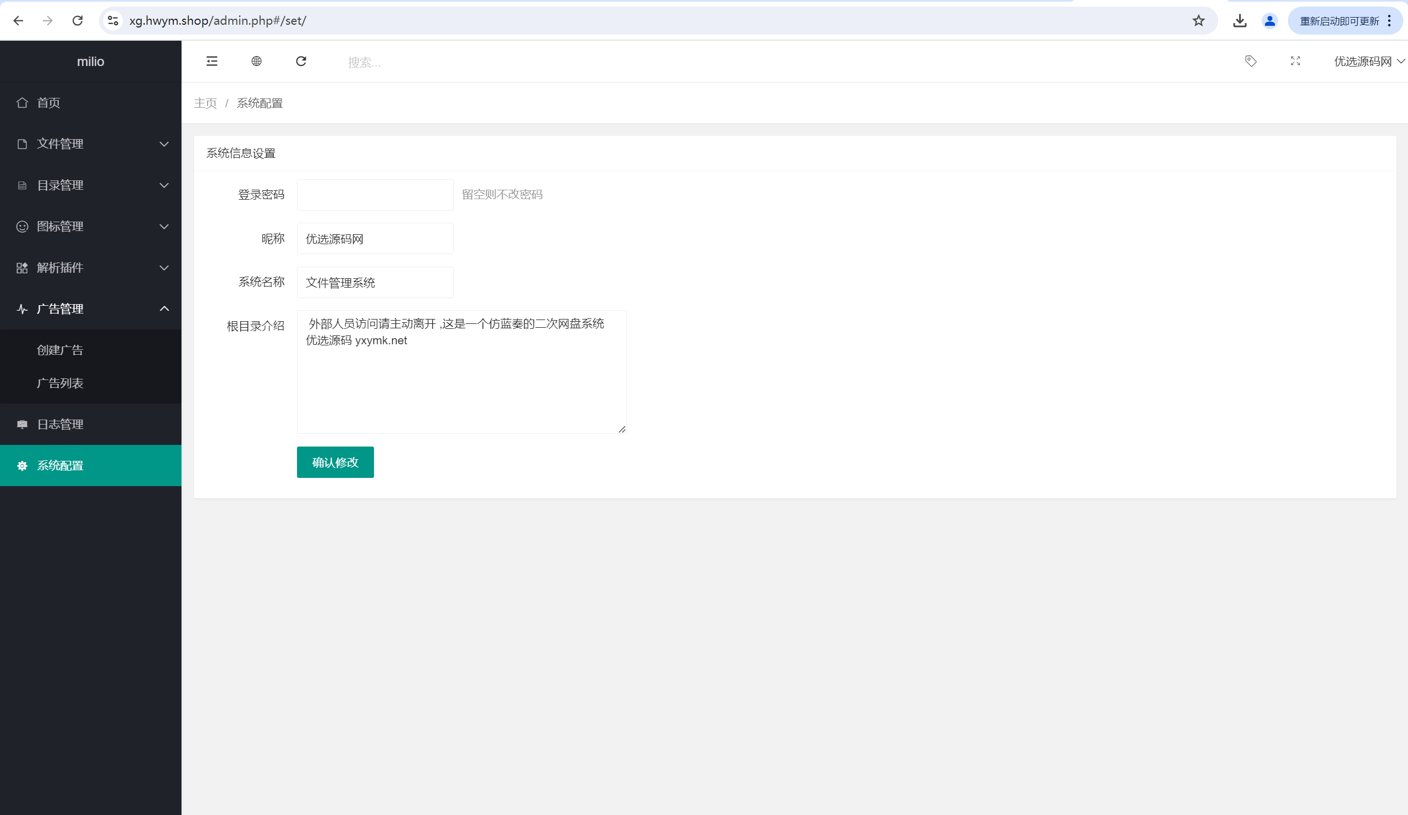Click the browser forward arrow
1408x815 pixels.
click(x=48, y=21)
